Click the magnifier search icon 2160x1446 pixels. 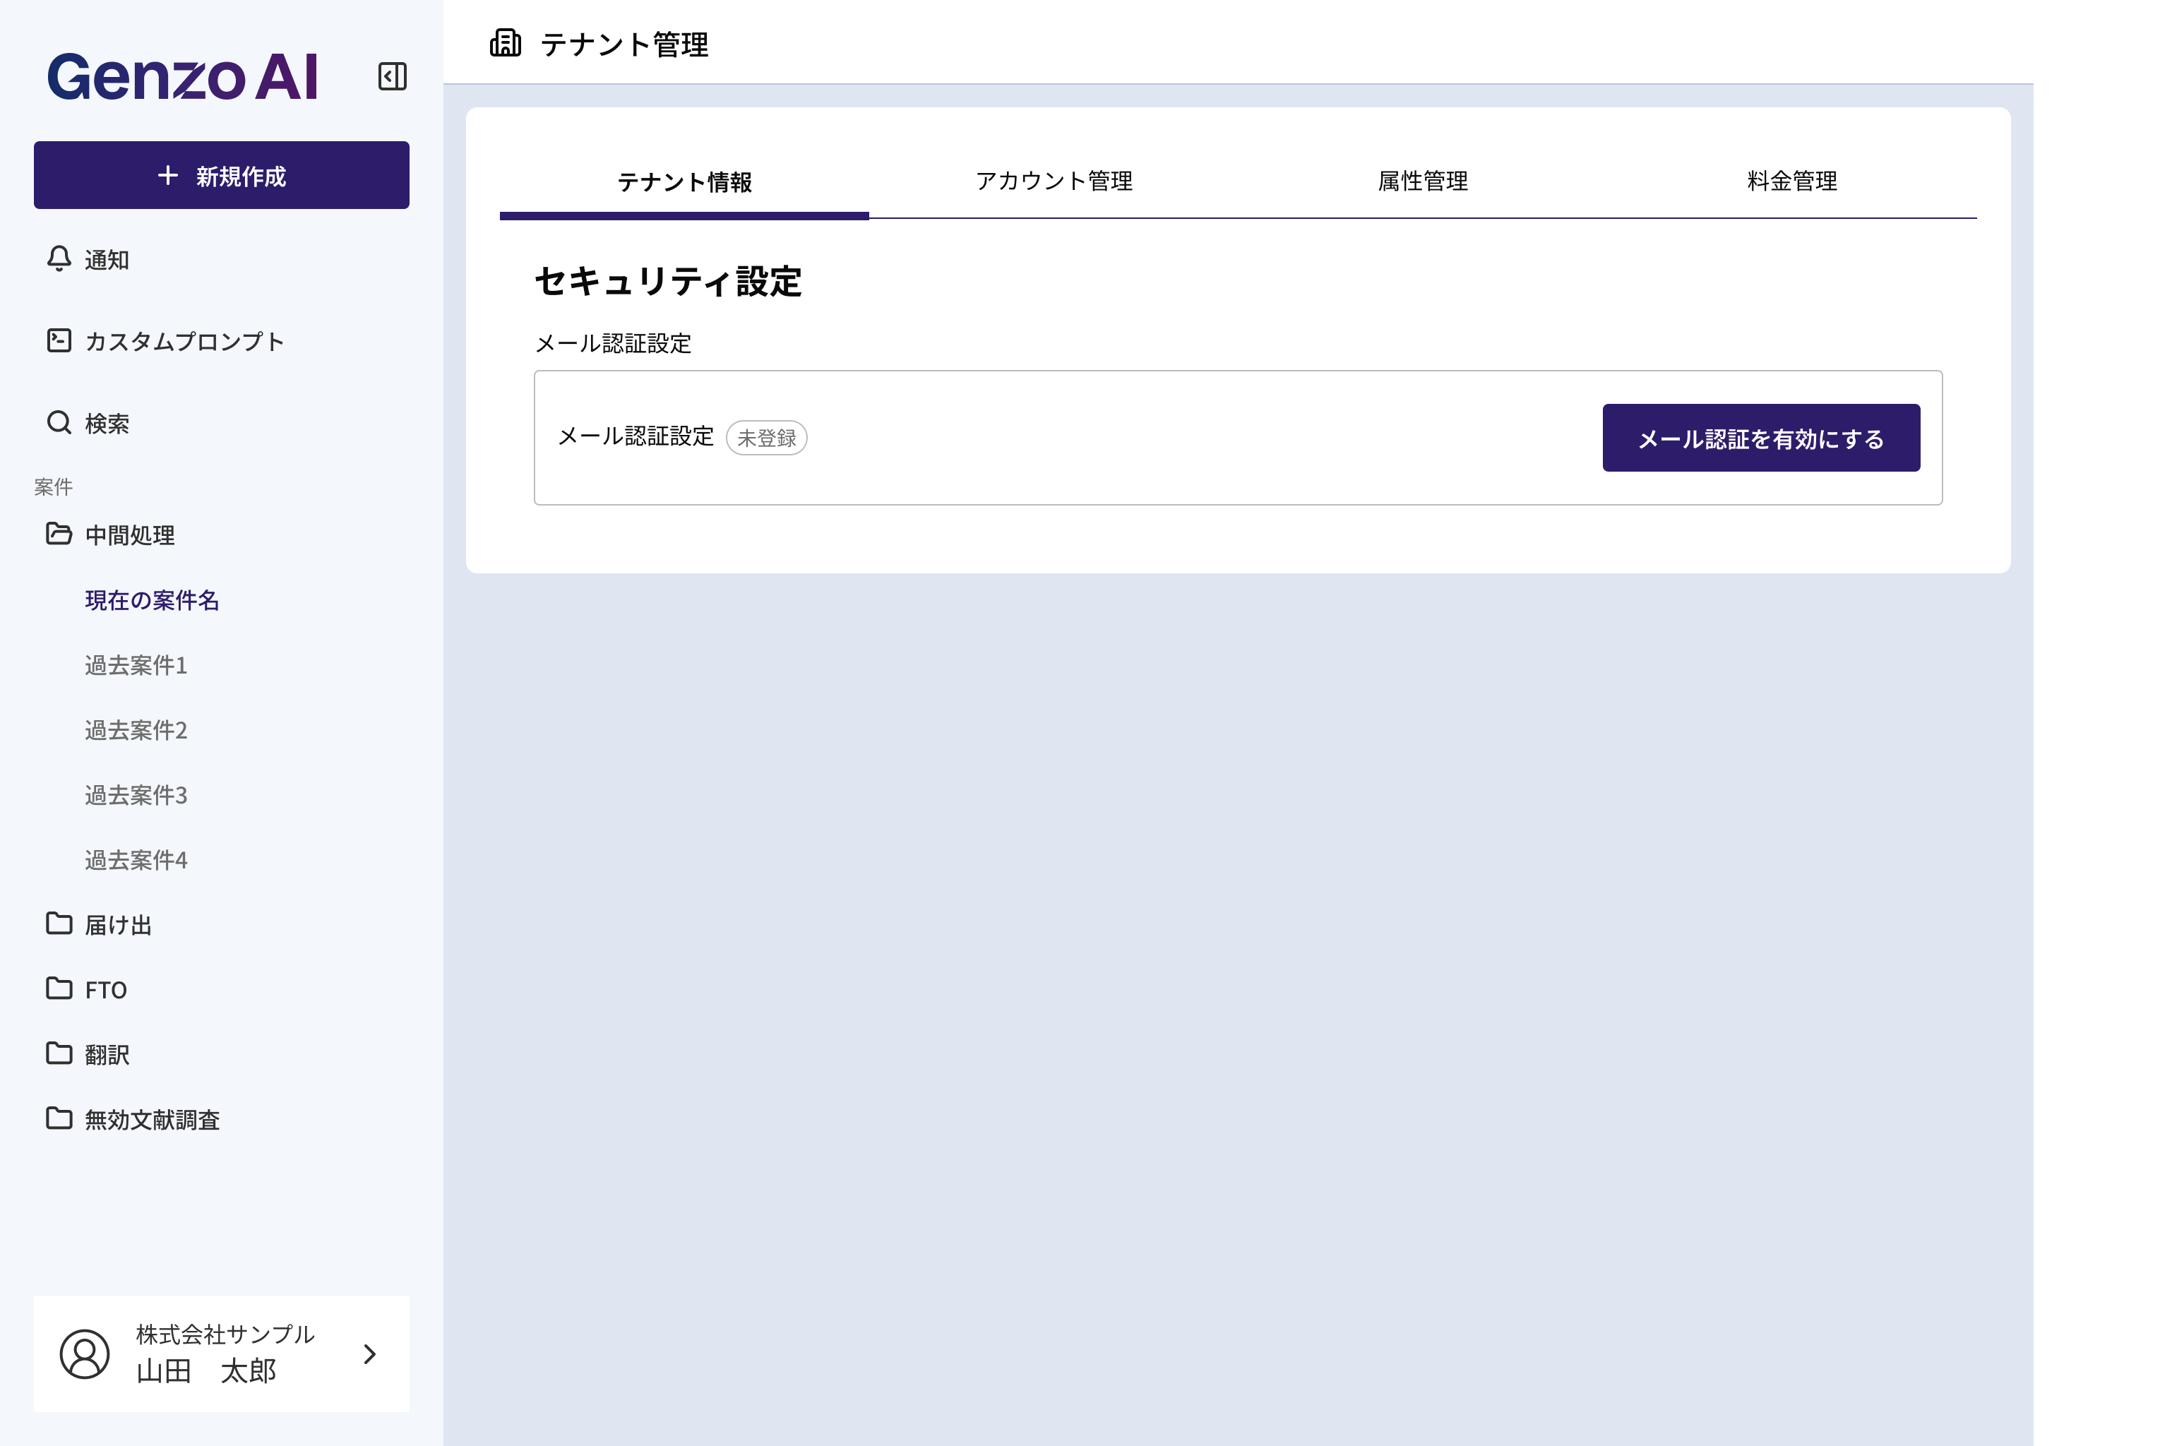(59, 422)
